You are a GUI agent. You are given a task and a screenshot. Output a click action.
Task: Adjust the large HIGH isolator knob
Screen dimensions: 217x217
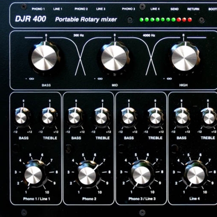click(184, 57)
